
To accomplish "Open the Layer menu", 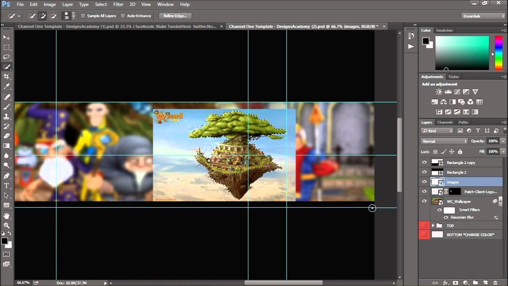I will coord(67,4).
